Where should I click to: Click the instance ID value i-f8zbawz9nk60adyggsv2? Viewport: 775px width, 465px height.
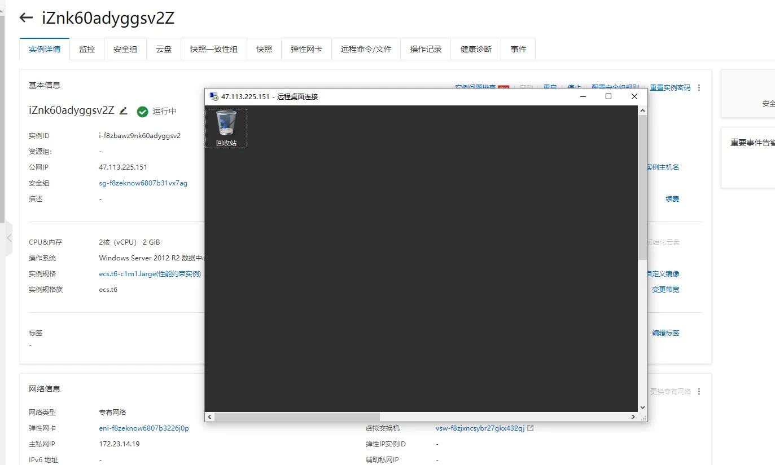pyautogui.click(x=140, y=136)
